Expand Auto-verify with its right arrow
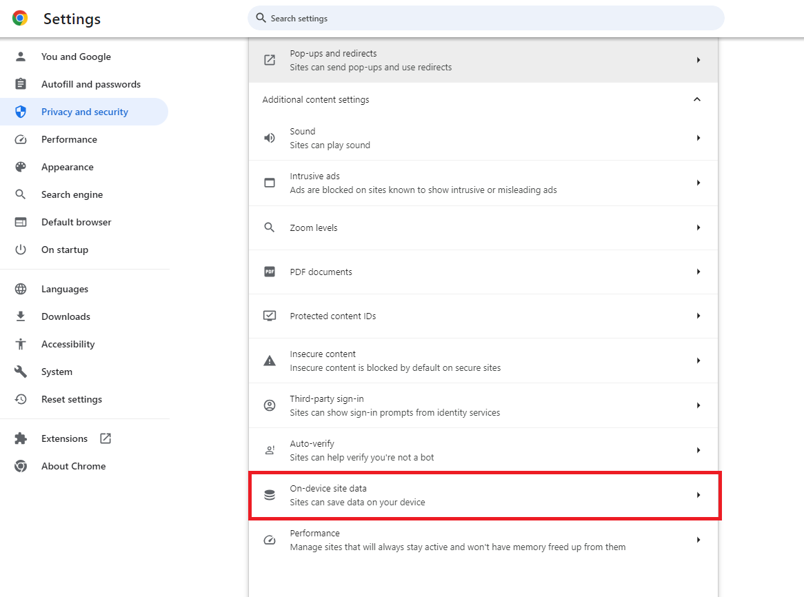The width and height of the screenshot is (804, 597). click(698, 450)
